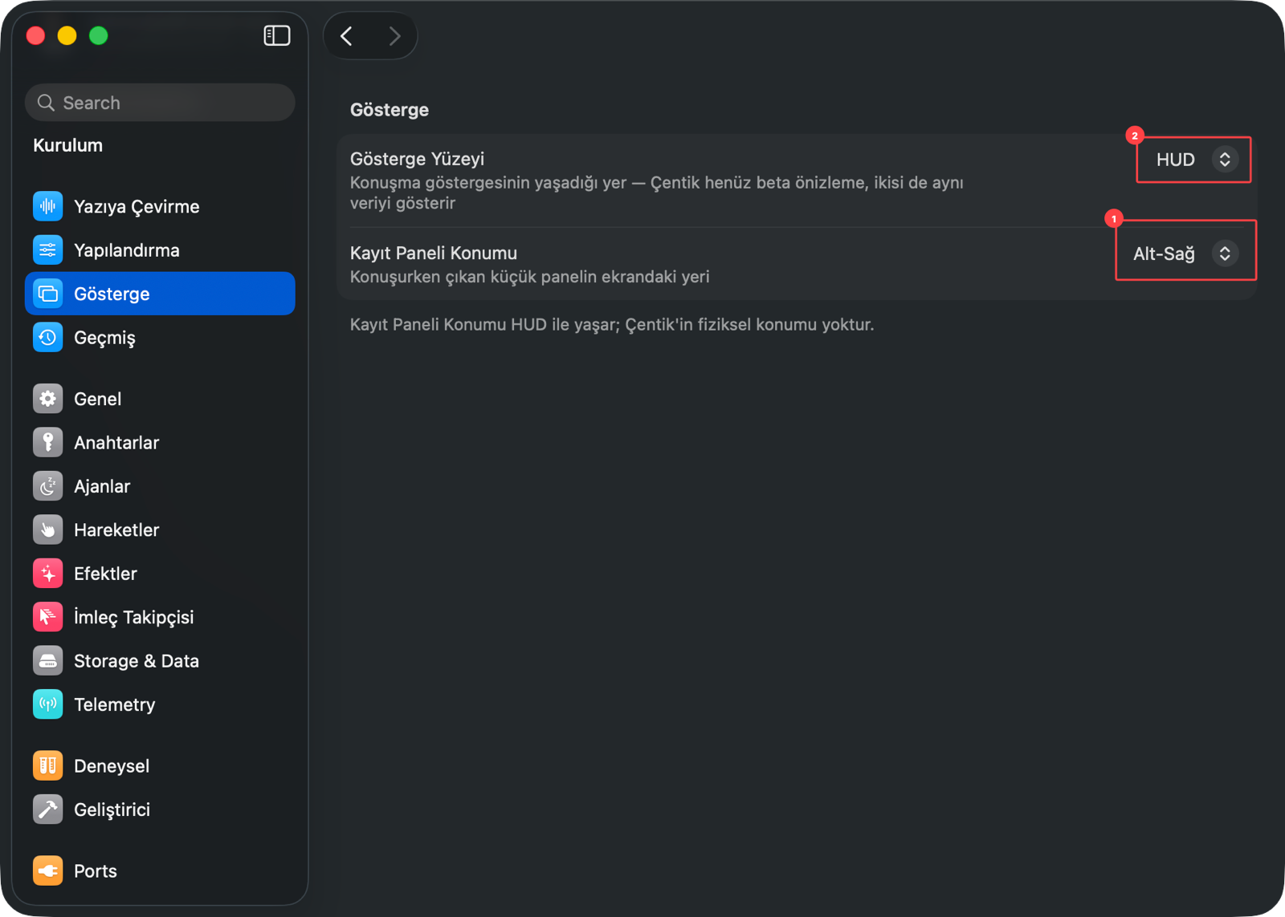Viewport: 1285px width, 917px height.
Task: Navigate forward with the right chevron
Action: tap(394, 36)
